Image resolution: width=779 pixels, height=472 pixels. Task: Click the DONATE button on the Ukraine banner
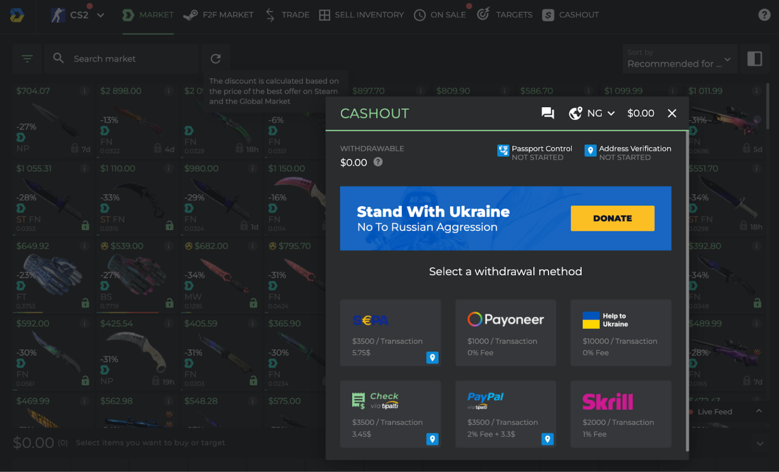(x=612, y=218)
